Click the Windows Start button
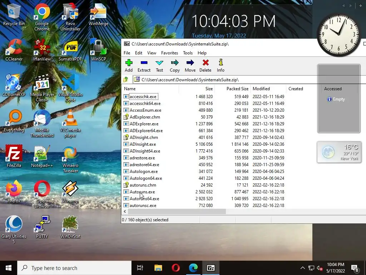The width and height of the screenshot is (366, 275). click(x=9, y=268)
